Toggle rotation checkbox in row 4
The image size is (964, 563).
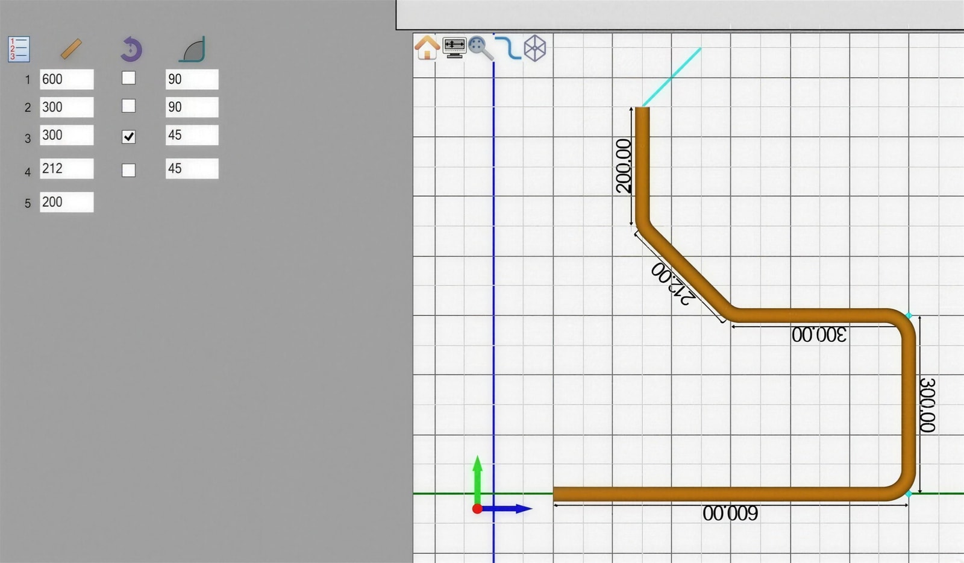pyautogui.click(x=128, y=170)
